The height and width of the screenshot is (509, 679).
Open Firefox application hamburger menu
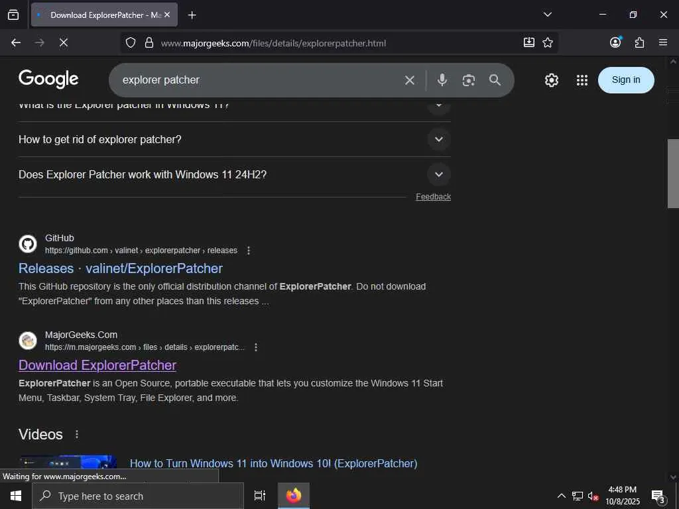663,42
